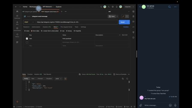Open the API Network menu

pos(48,7)
